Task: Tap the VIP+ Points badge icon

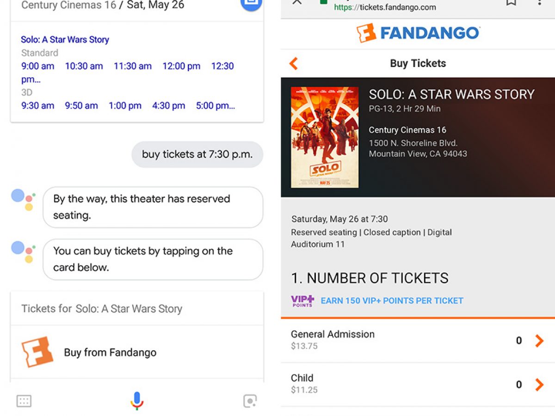Action: (302, 301)
